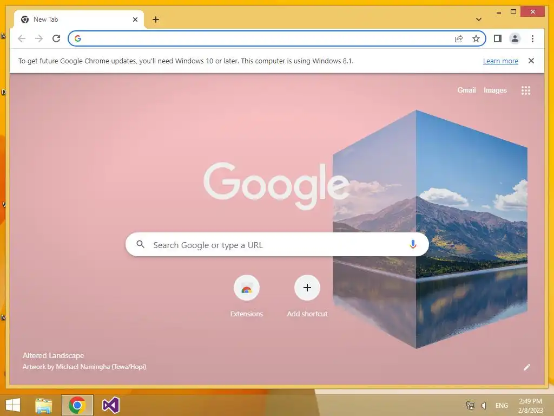Viewport: 554px width, 416px height.
Task: Expand the tab search dropdown arrow
Action: [479, 19]
